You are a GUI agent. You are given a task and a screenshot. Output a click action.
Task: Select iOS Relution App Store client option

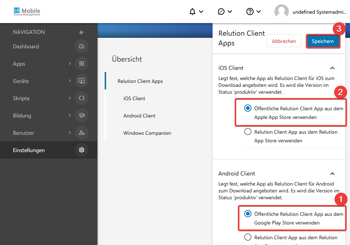pyautogui.click(x=247, y=132)
